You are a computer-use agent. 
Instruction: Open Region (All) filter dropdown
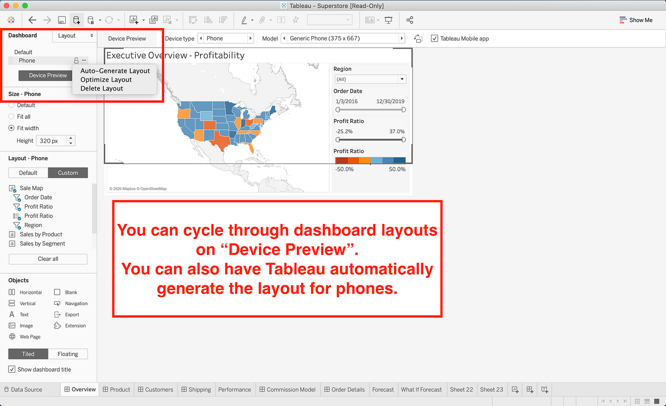[x=371, y=79]
